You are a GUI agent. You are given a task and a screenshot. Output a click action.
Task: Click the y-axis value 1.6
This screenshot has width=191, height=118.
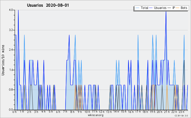(x=11, y=70)
